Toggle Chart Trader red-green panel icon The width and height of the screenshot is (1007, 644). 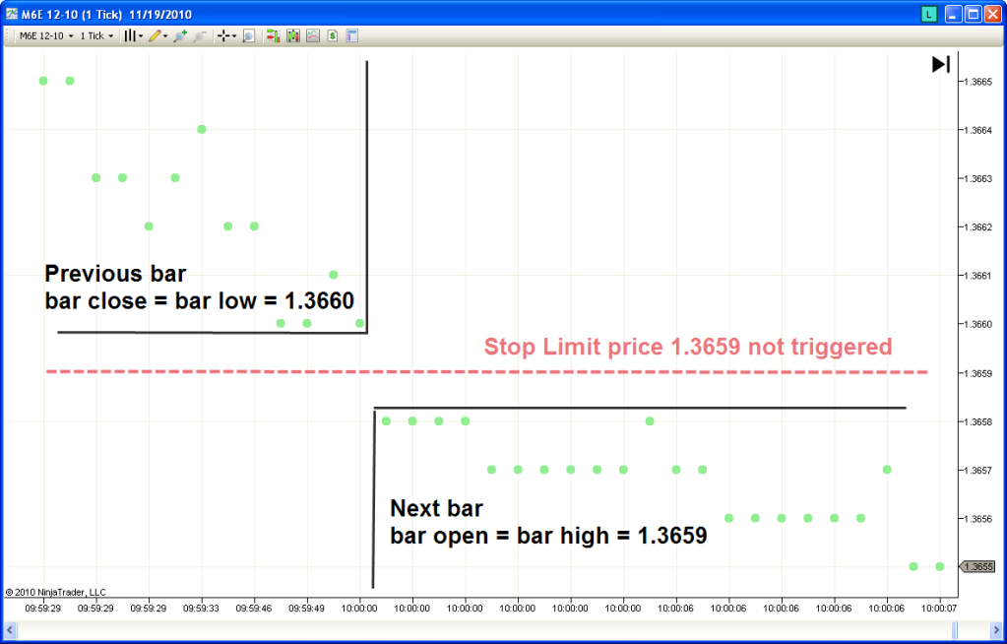pyautogui.click(x=273, y=36)
